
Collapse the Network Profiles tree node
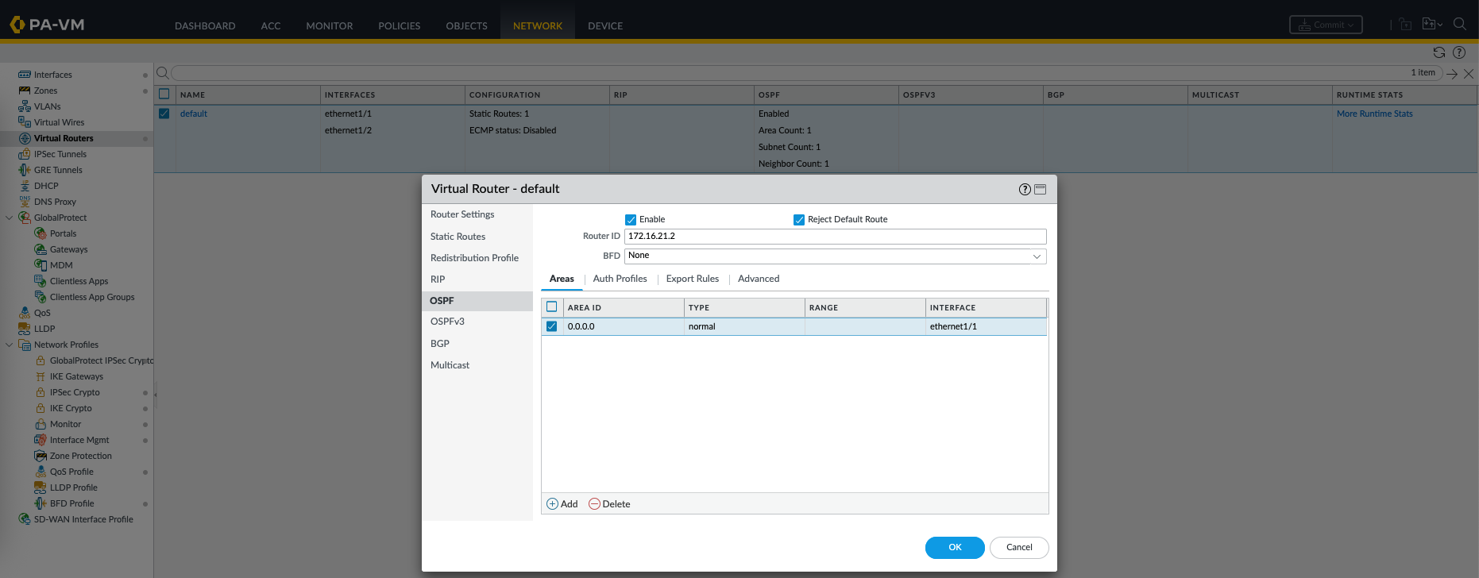10,345
